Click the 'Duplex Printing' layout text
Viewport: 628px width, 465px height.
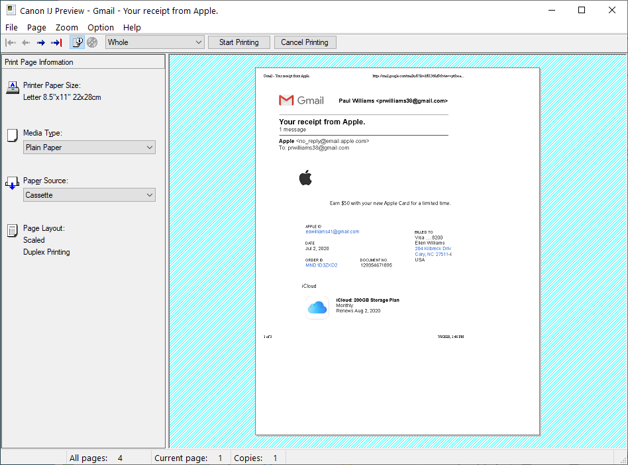[x=46, y=252]
